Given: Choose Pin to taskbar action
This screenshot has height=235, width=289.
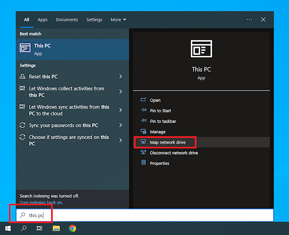Looking at the screenshot, I should [x=163, y=121].
